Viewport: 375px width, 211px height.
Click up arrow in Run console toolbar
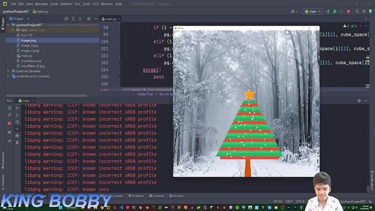[x=17, y=108]
